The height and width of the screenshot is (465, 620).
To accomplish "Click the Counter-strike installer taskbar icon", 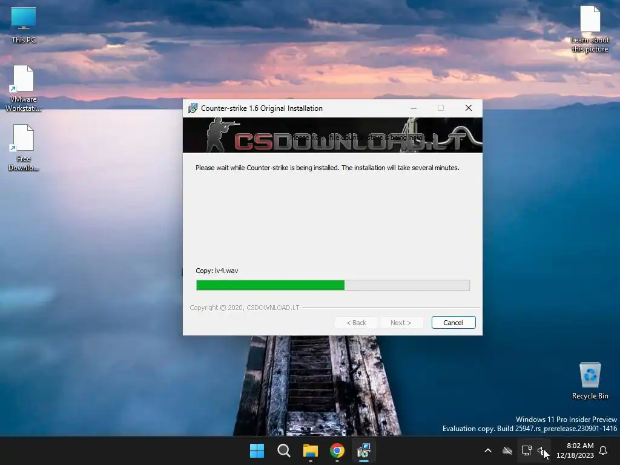I will coord(364,450).
